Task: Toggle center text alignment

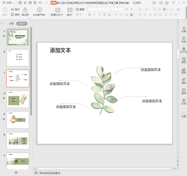Action: (145, 15)
